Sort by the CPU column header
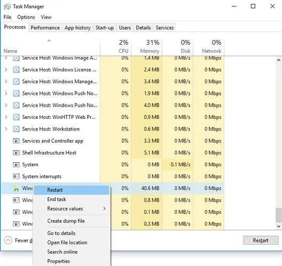282x266 pixels. pos(116,47)
